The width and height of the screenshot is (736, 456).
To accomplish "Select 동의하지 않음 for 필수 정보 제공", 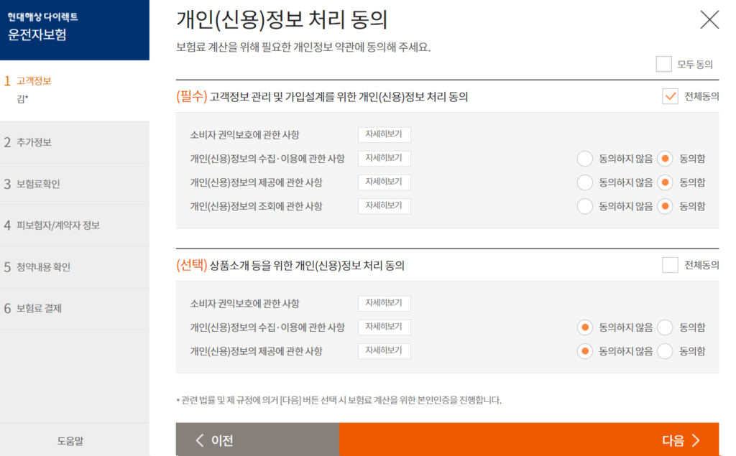I will (x=585, y=182).
